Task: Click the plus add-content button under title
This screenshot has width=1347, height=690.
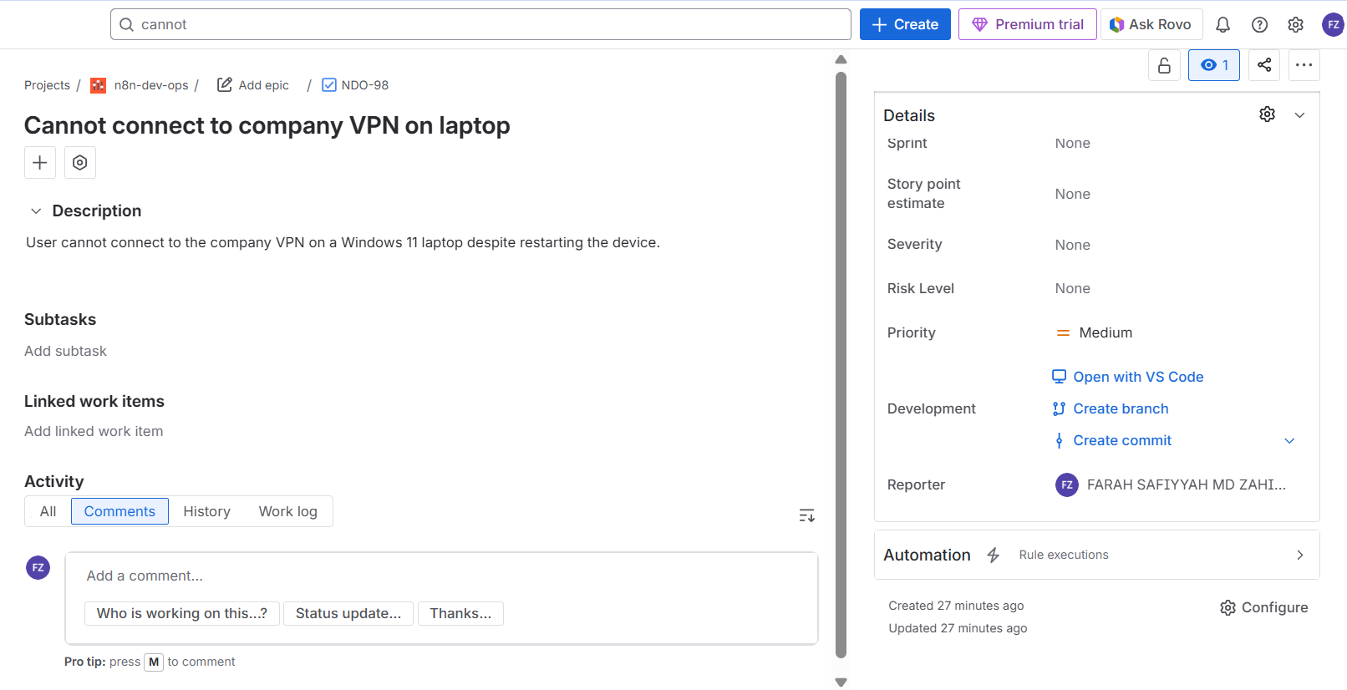Action: click(40, 163)
